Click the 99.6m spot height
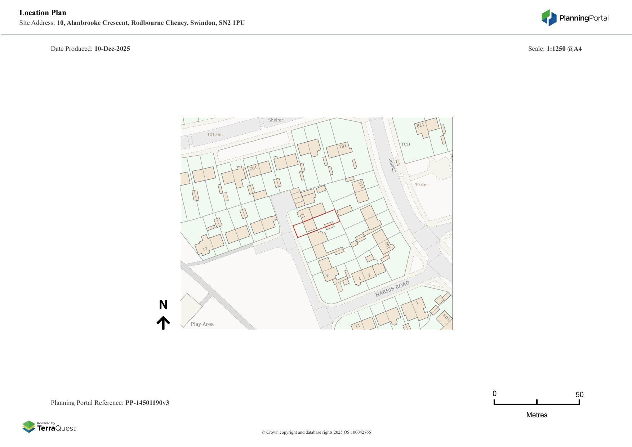632x447 pixels. click(421, 185)
